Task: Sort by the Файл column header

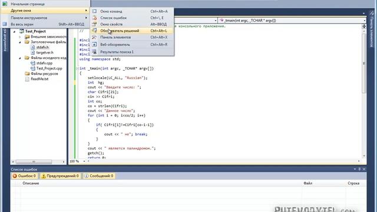Action: click(x=307, y=183)
